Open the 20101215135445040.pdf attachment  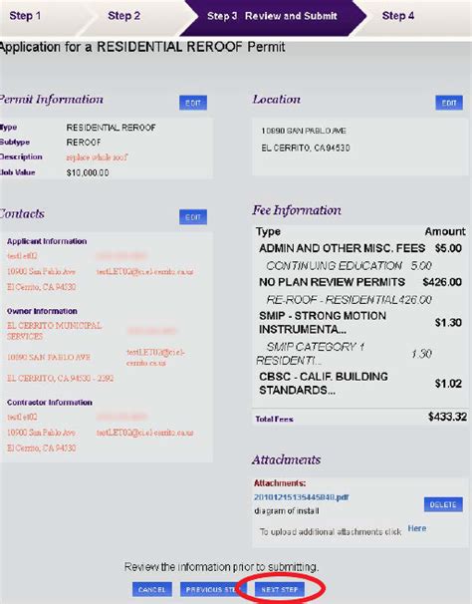(x=301, y=497)
